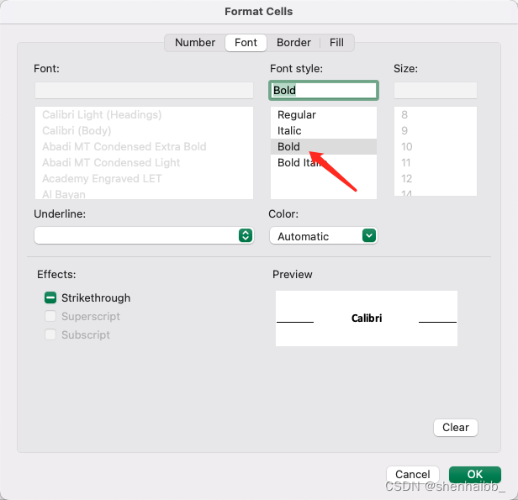Open the Border tab
518x500 pixels.
pos(293,43)
